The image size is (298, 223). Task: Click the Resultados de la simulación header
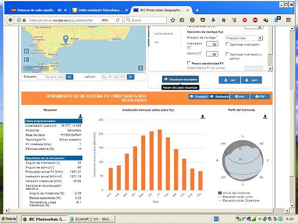(53, 158)
